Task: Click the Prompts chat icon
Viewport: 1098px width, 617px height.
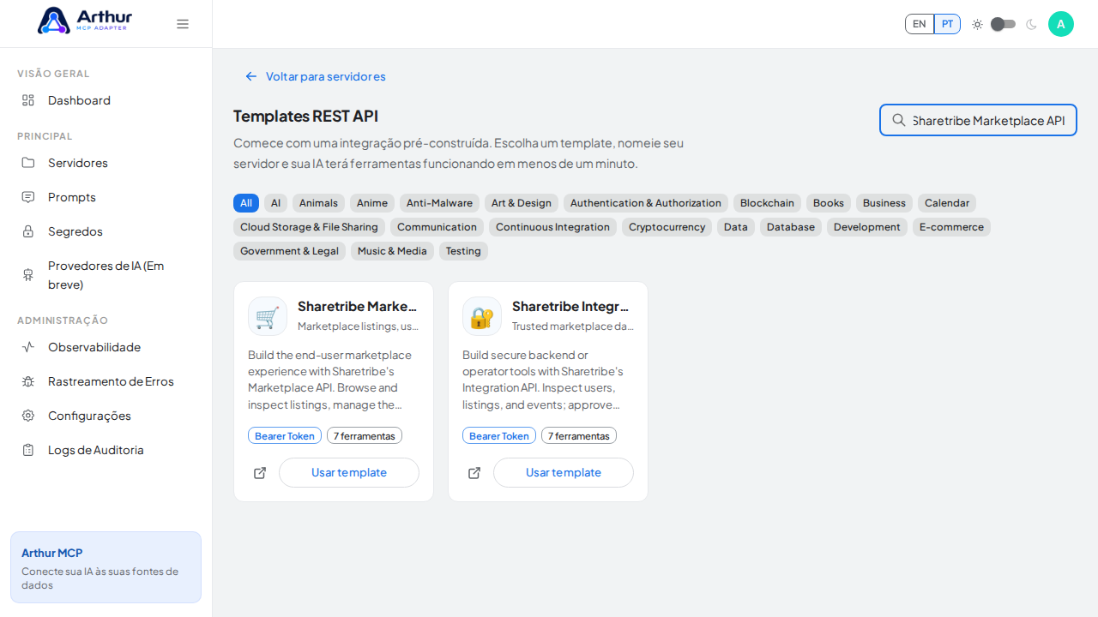Action: pos(28,197)
